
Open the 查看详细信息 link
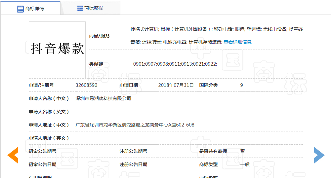click(237, 42)
